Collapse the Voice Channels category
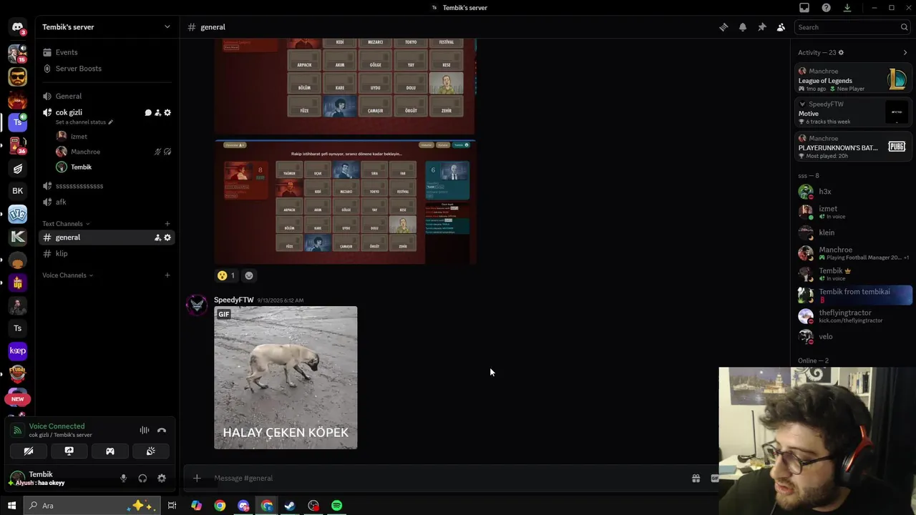Screen dimensions: 916x515 tap(68, 275)
